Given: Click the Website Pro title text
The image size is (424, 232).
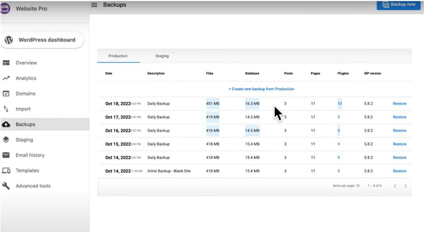Looking at the screenshot, I should [x=31, y=9].
